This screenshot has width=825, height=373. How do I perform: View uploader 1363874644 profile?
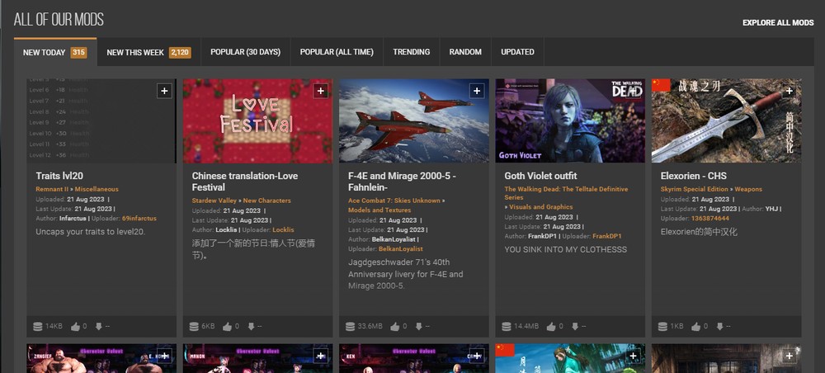709,219
